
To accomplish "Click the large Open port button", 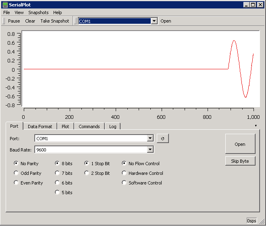I will [240, 144].
